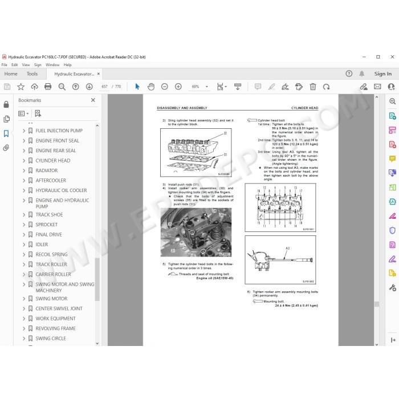Expand HYDRAULIC OIL COOLER bookmark
This screenshot has width=399, height=399.
point(24,190)
